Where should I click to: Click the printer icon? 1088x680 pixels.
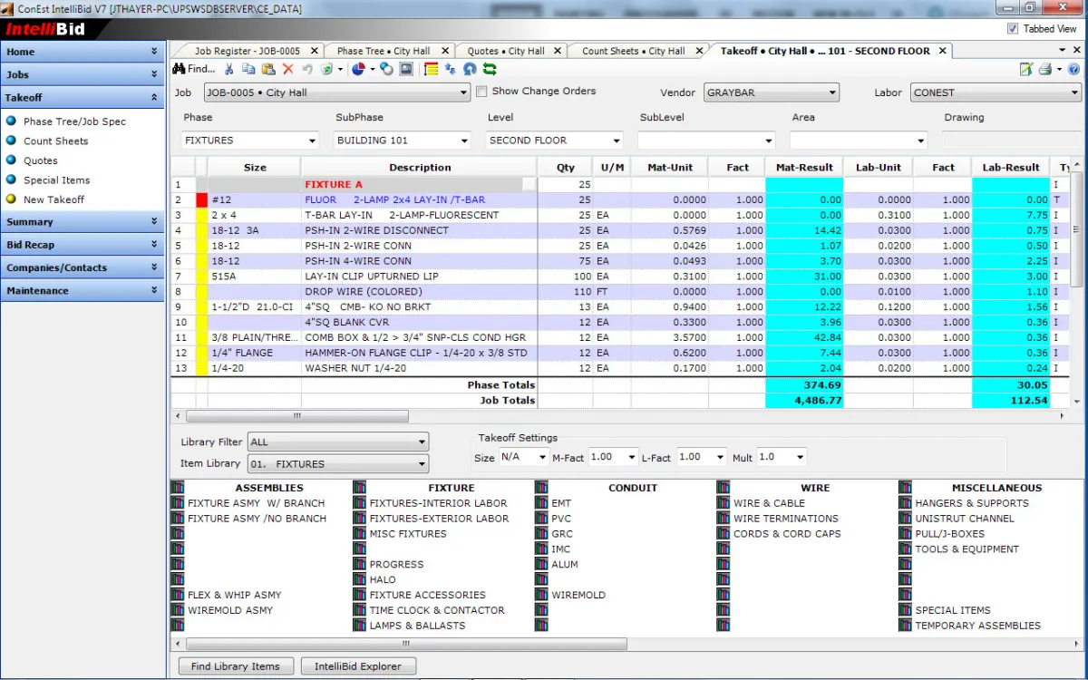tap(1045, 69)
